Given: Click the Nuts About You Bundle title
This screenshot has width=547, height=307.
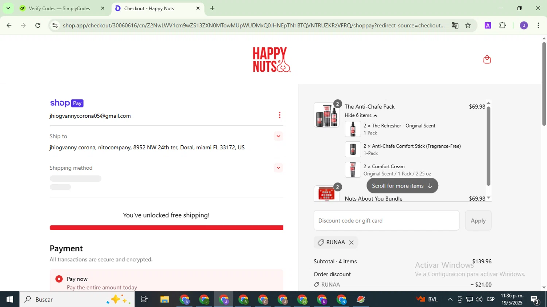Looking at the screenshot, I should (x=373, y=198).
